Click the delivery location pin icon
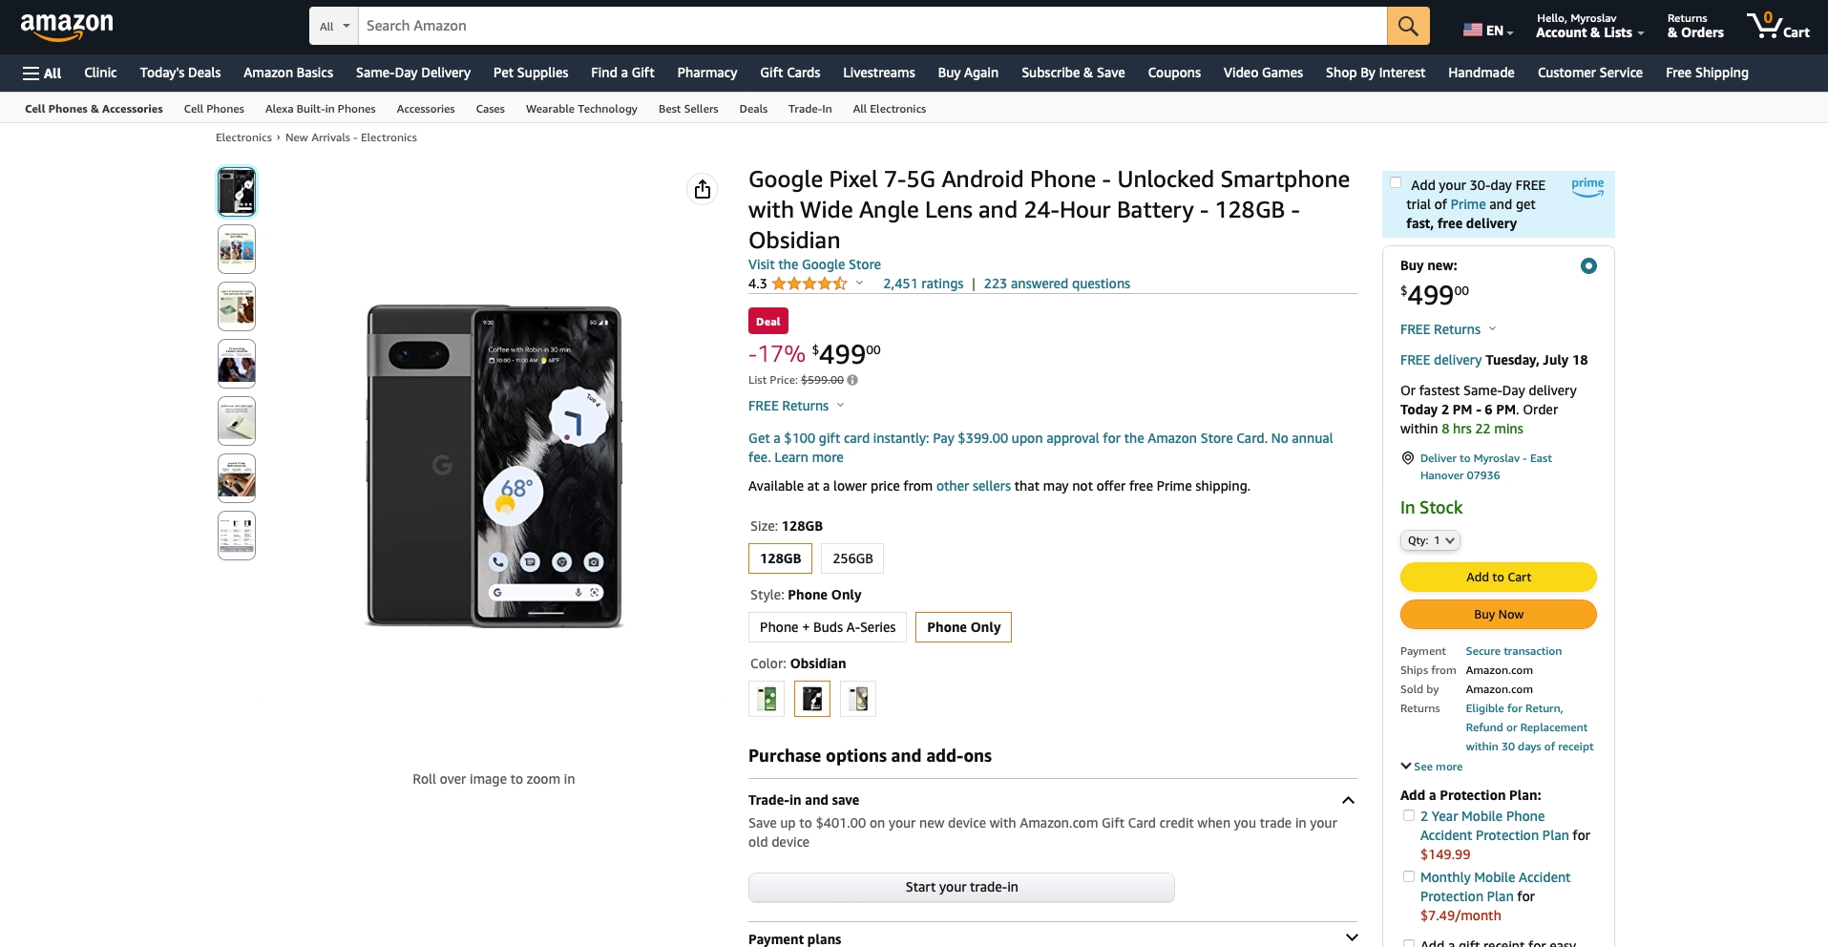 point(1407,458)
